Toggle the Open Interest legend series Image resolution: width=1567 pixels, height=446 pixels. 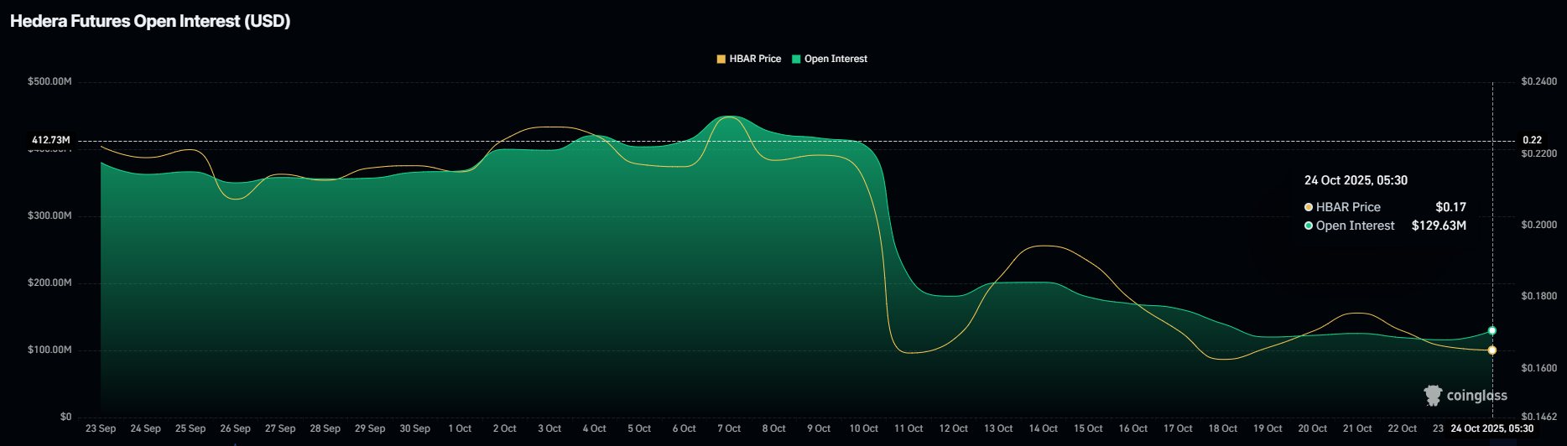[829, 59]
